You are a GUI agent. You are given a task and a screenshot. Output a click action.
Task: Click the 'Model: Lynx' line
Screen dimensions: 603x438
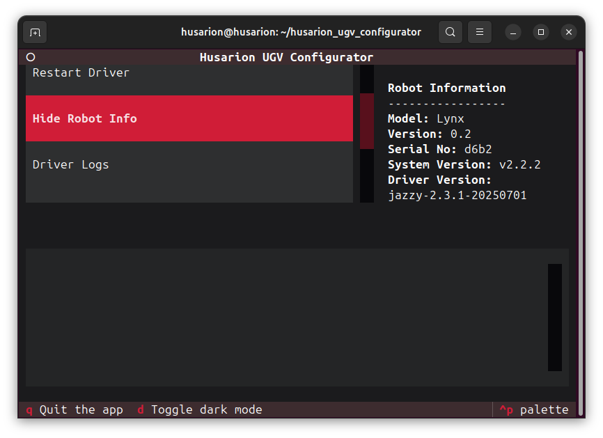click(x=425, y=118)
